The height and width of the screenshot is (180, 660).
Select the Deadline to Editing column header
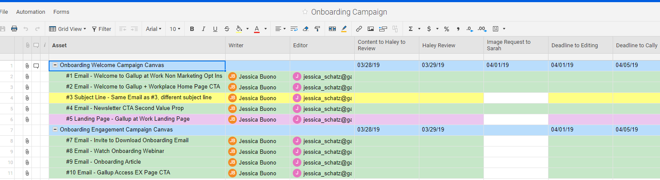pyautogui.click(x=580, y=45)
